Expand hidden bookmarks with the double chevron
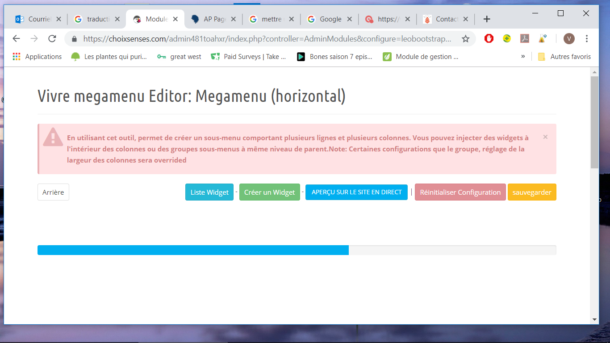Viewport: 610px width, 343px height. tap(523, 56)
